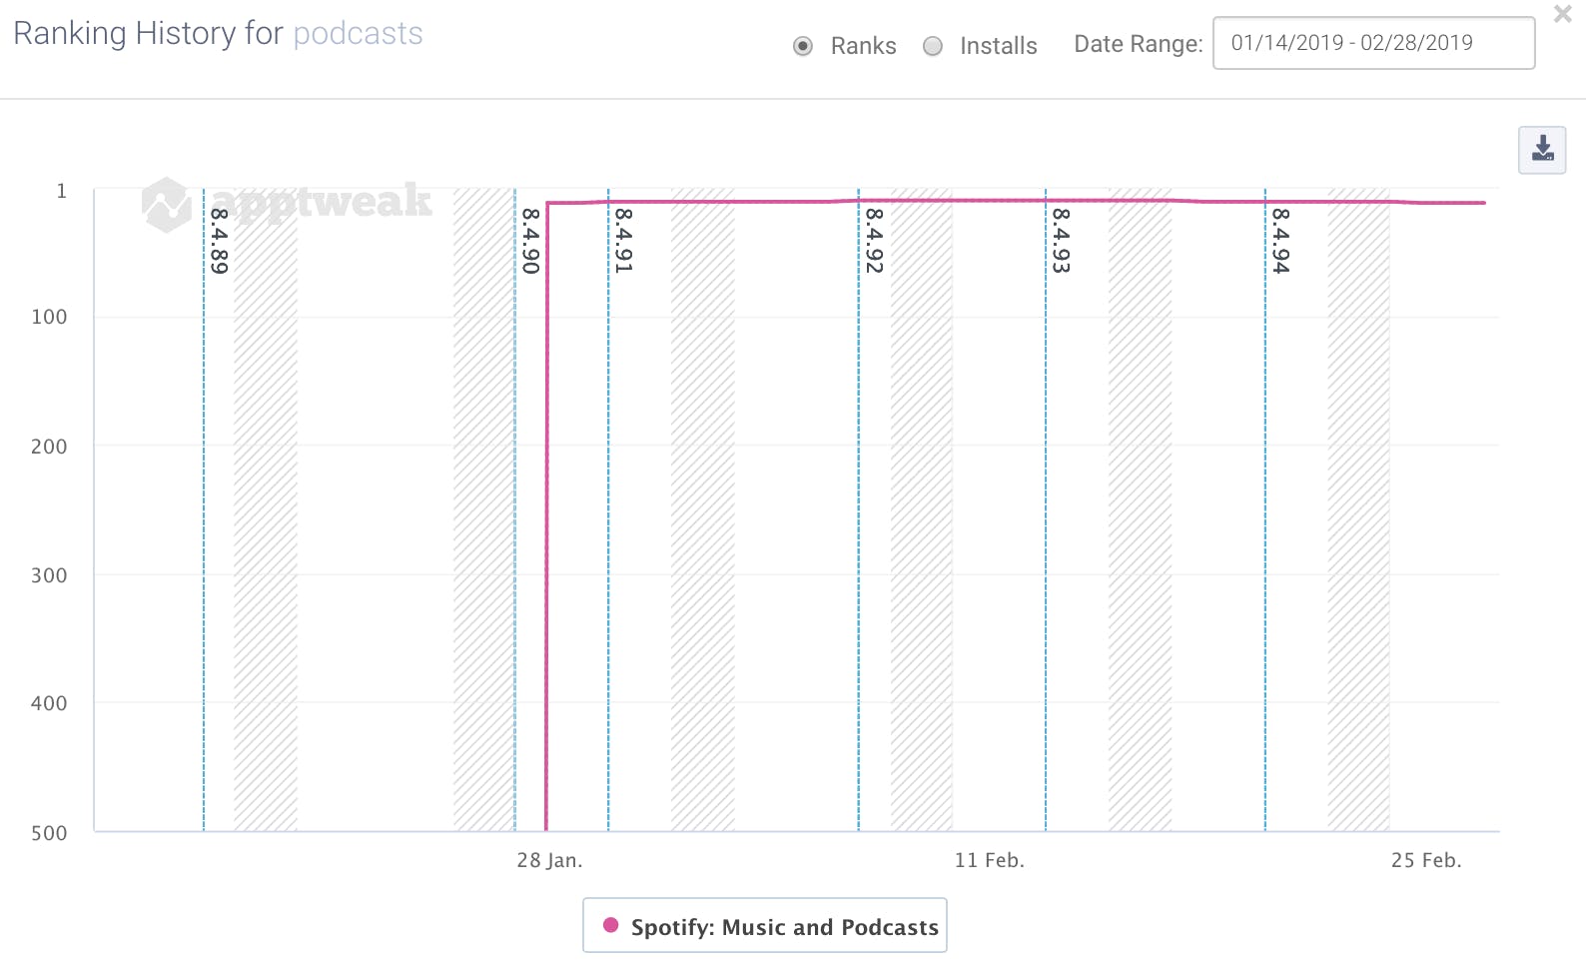Click the 11 Feb. axis label
Image resolution: width=1586 pixels, height=967 pixels.
989,860
